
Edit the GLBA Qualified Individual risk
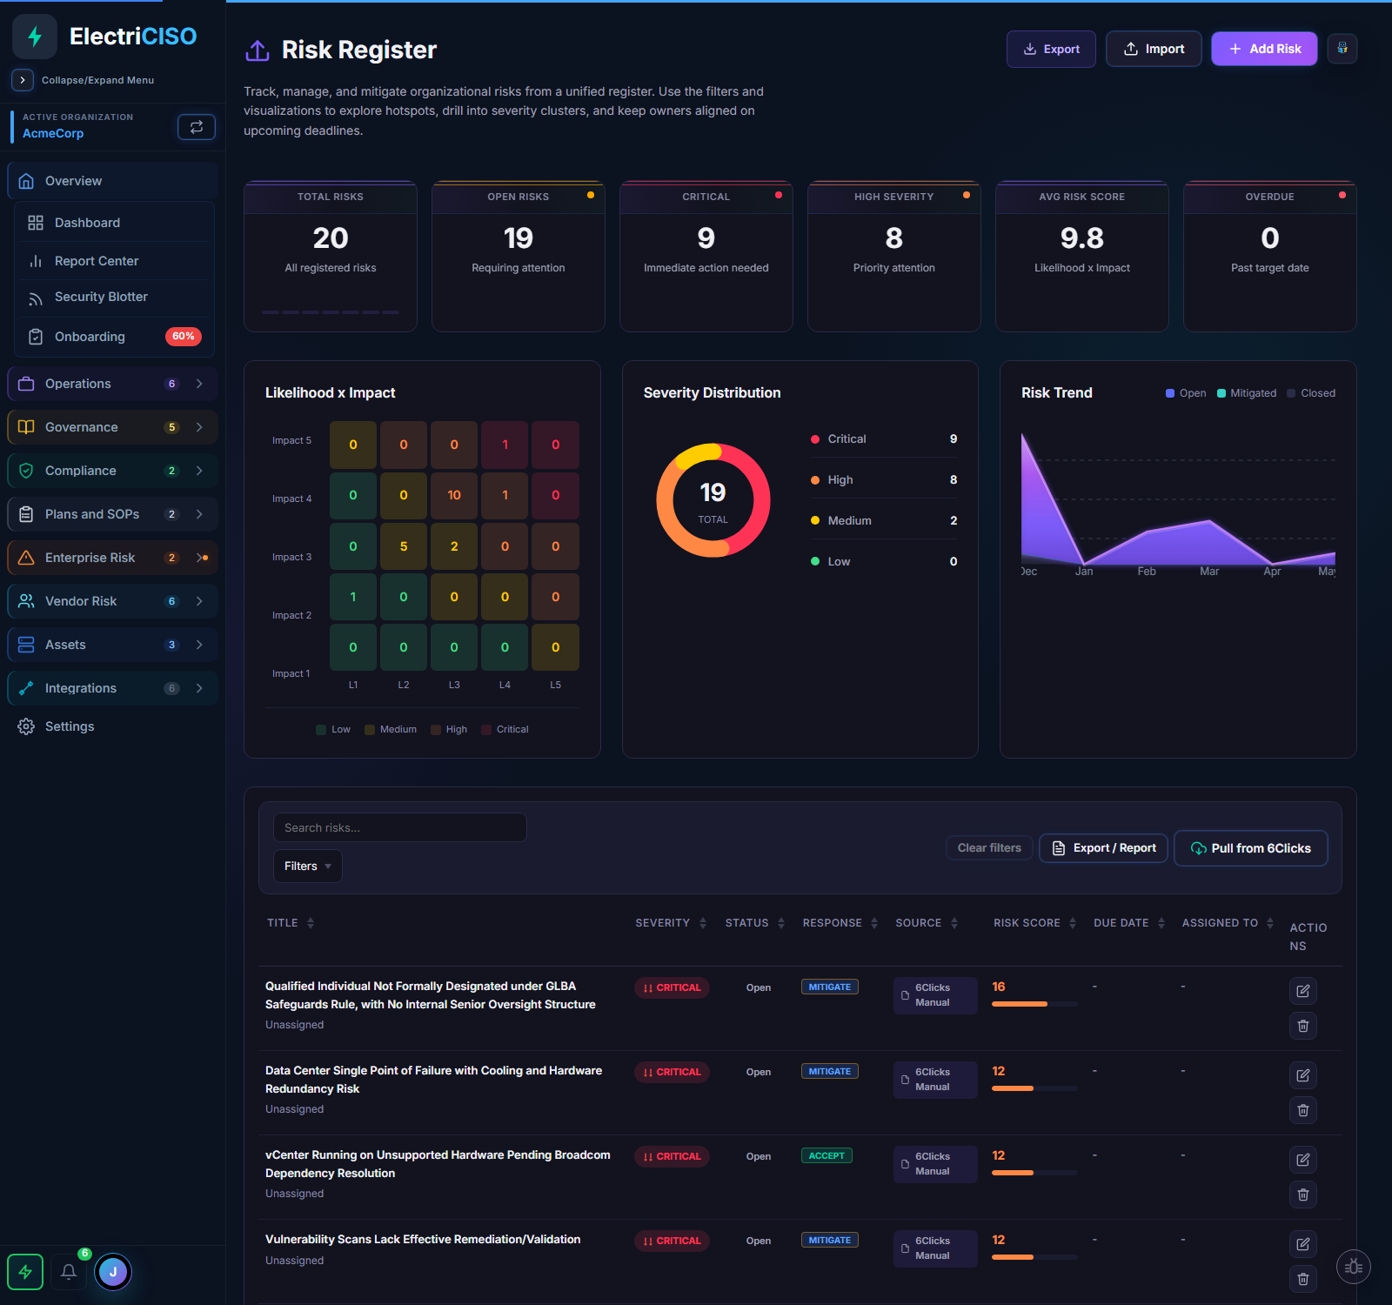coord(1303,991)
